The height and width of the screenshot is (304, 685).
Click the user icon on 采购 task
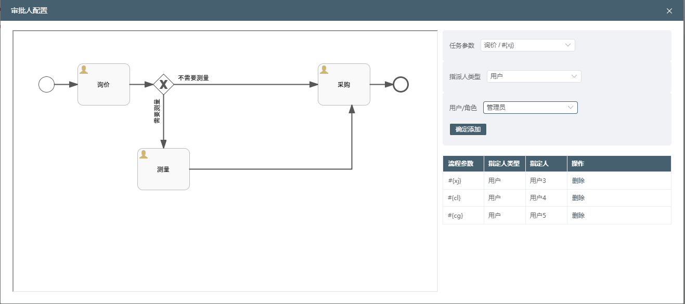pyautogui.click(x=324, y=70)
